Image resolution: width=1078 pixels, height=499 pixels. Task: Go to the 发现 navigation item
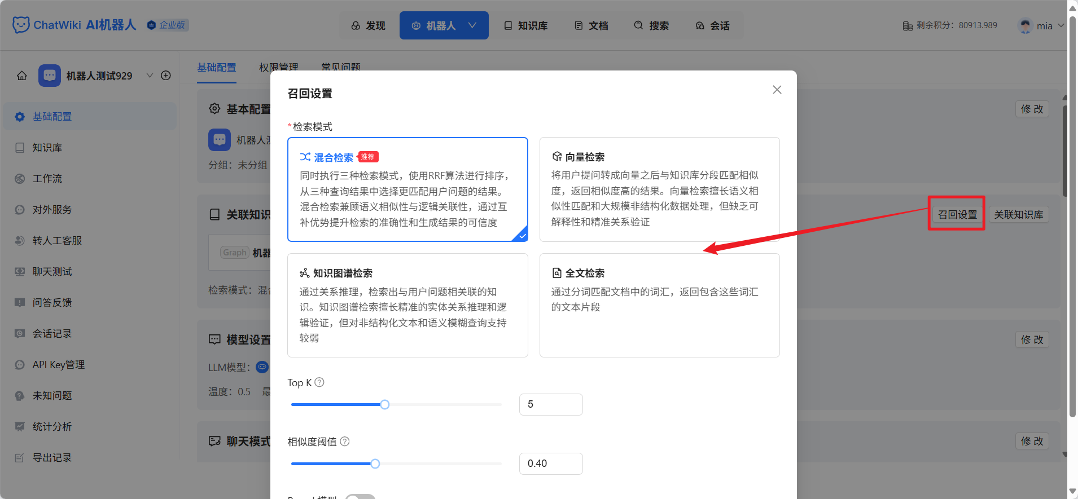pos(368,25)
